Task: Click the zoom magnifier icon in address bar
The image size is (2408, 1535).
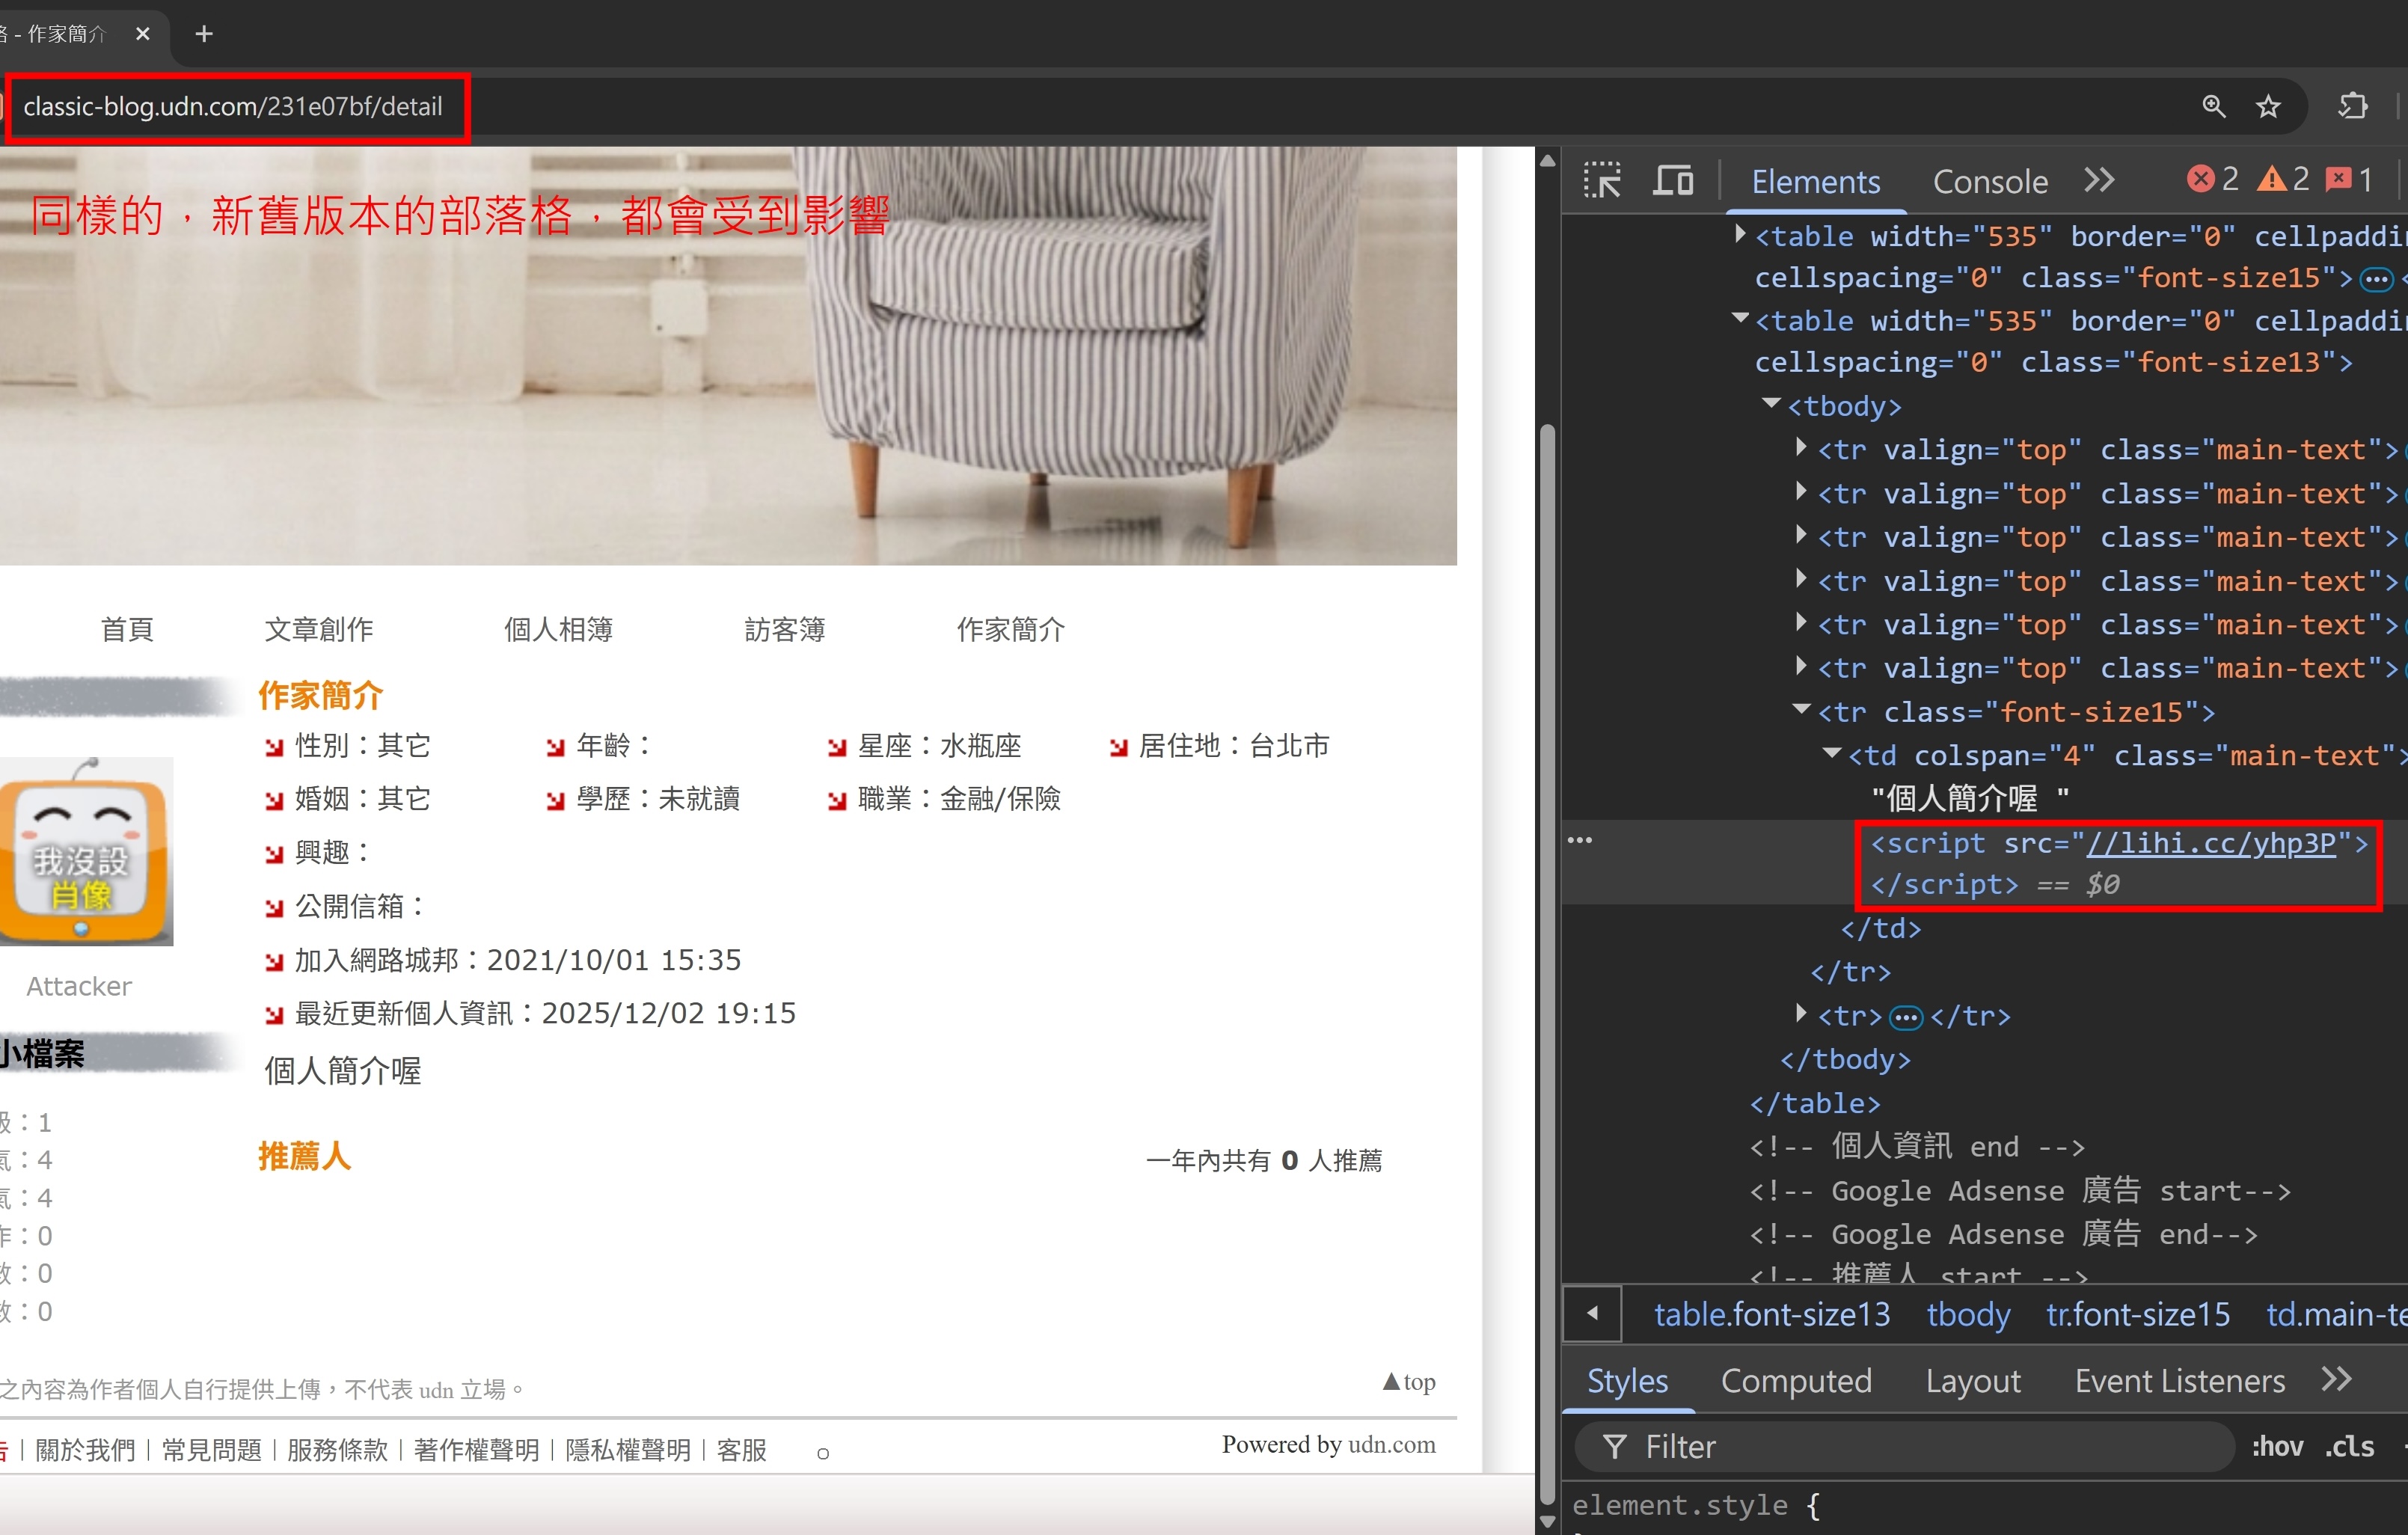Action: (x=2214, y=106)
